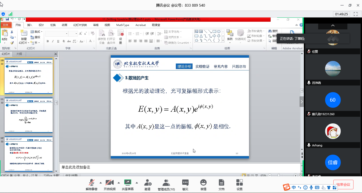Select slide 11 thumbnail in panel
The image size is (362, 193).
[x=29, y=115]
